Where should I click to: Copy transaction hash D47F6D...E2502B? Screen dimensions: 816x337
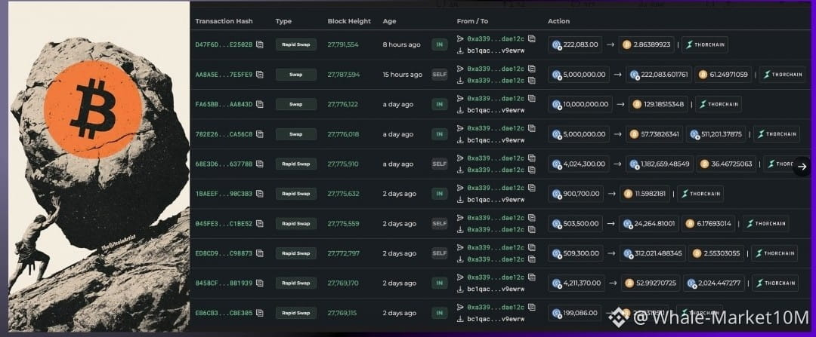coord(260,44)
